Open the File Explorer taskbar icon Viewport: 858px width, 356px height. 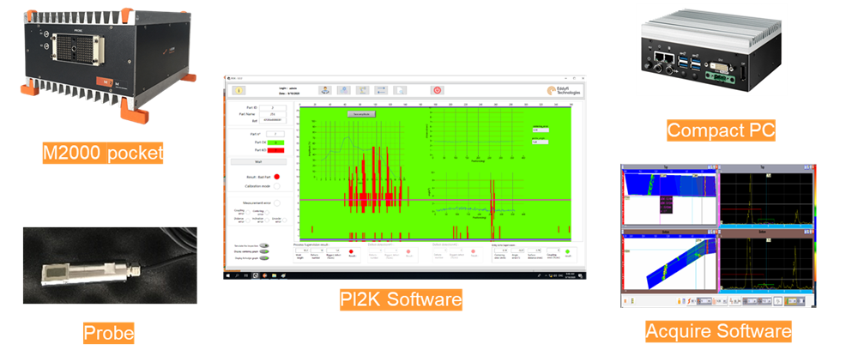pos(275,275)
